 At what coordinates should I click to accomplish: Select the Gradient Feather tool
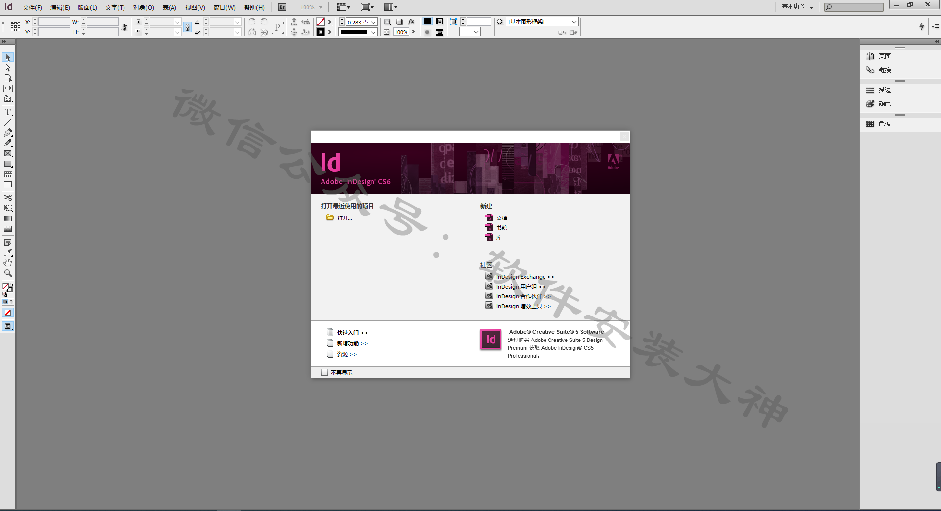coord(8,229)
